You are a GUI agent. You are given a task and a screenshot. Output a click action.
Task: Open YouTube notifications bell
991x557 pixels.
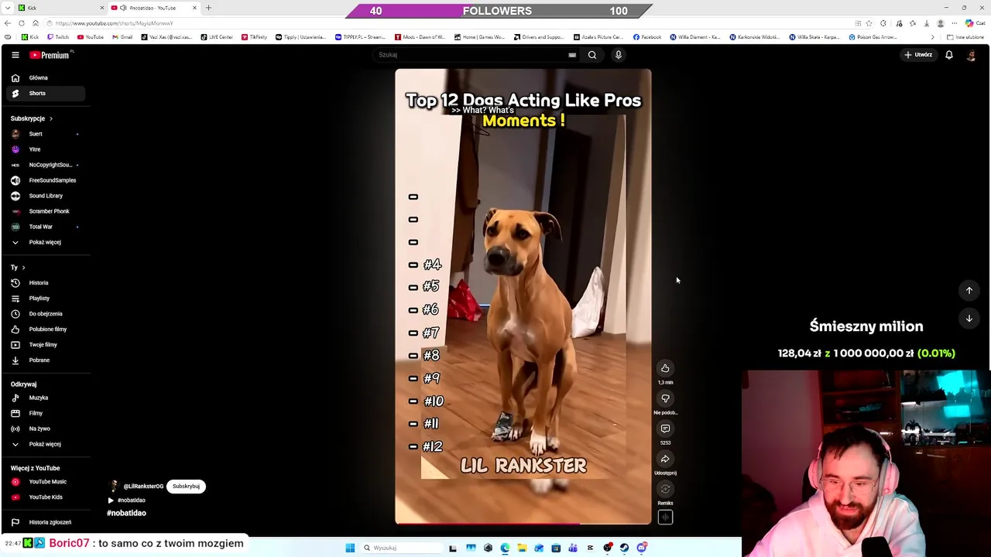pyautogui.click(x=948, y=55)
